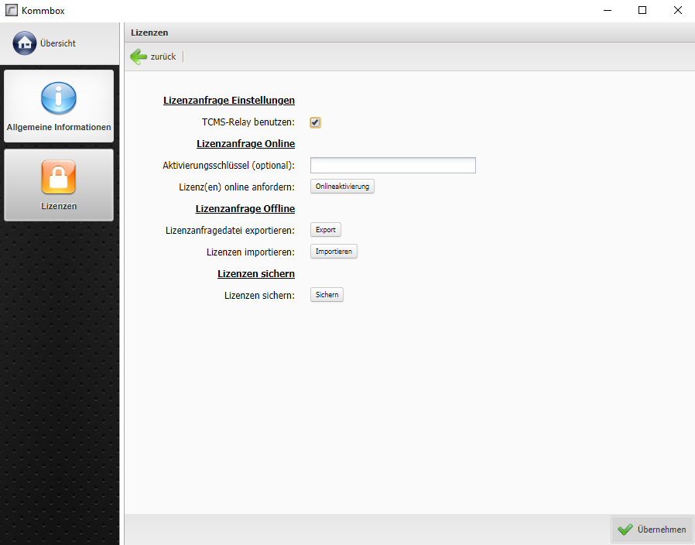Click the Kommbox app icon in the title bar
Screen dimensions: 695x545
coord(11,11)
